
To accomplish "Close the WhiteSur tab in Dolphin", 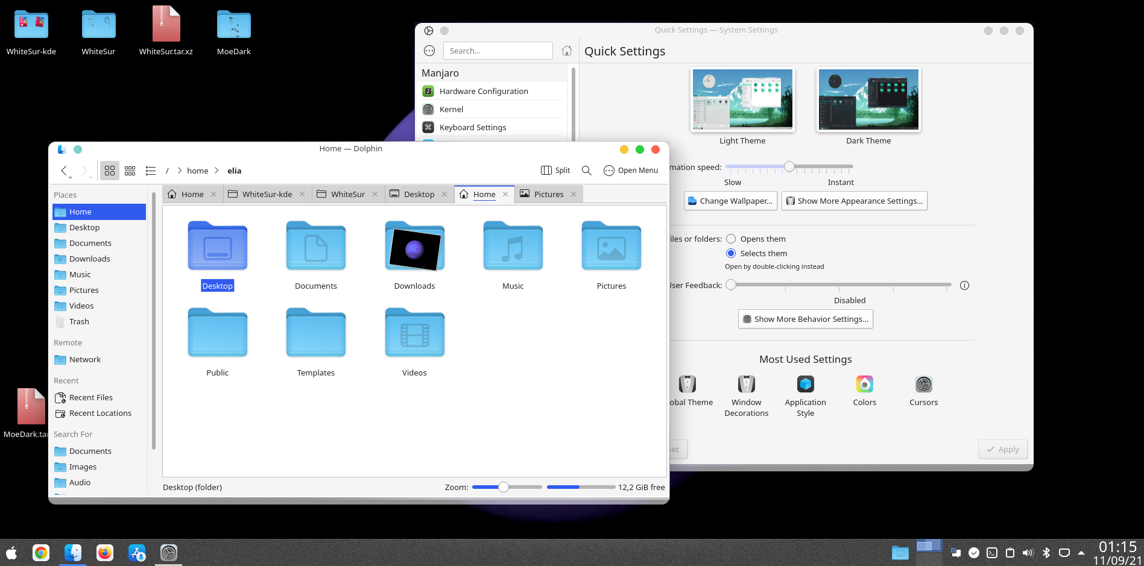I will [375, 194].
